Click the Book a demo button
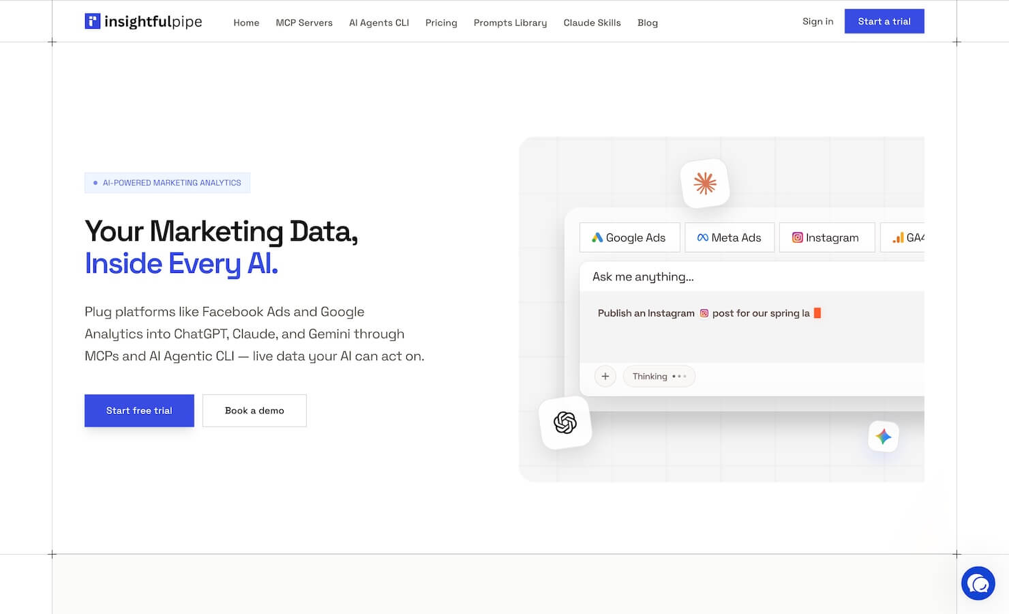 point(254,411)
